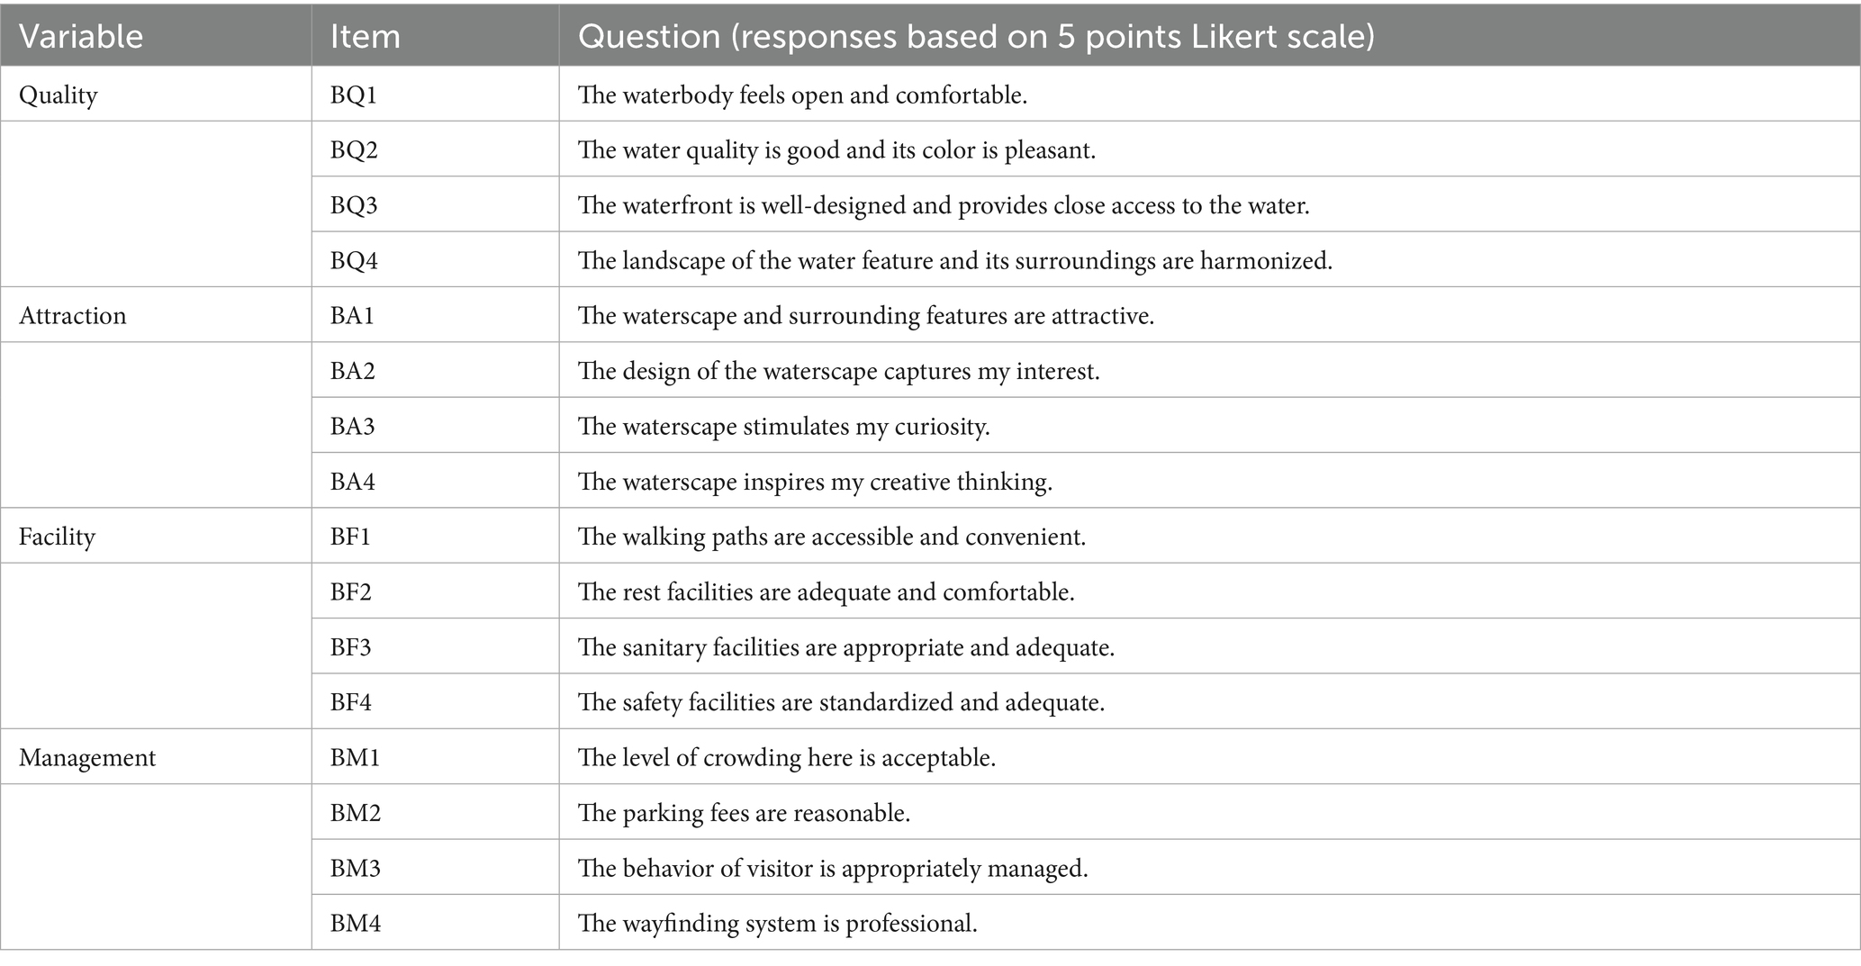Select the level of crowding question
The width and height of the screenshot is (1861, 966).
point(786,758)
